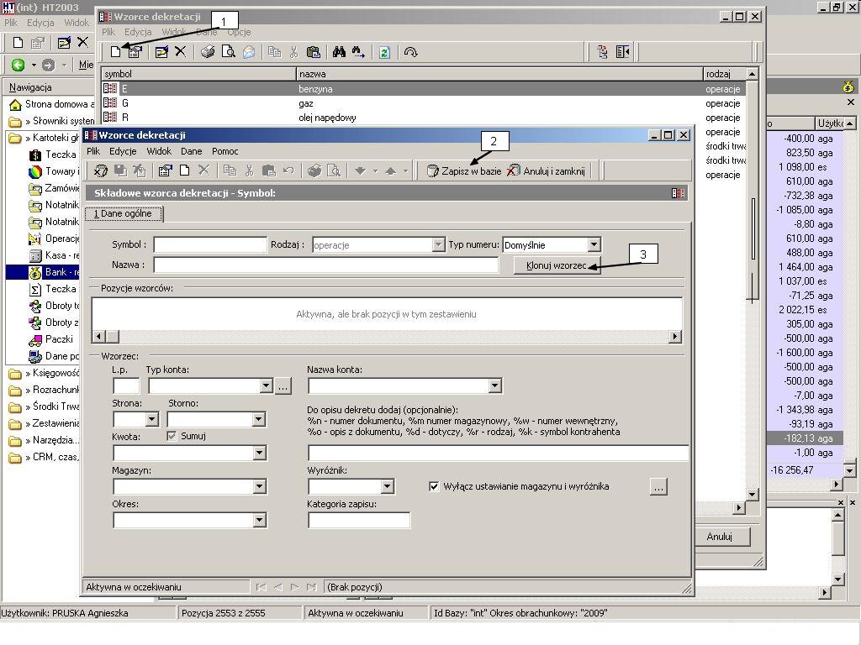Open the Strona dropdown

[x=152, y=420]
